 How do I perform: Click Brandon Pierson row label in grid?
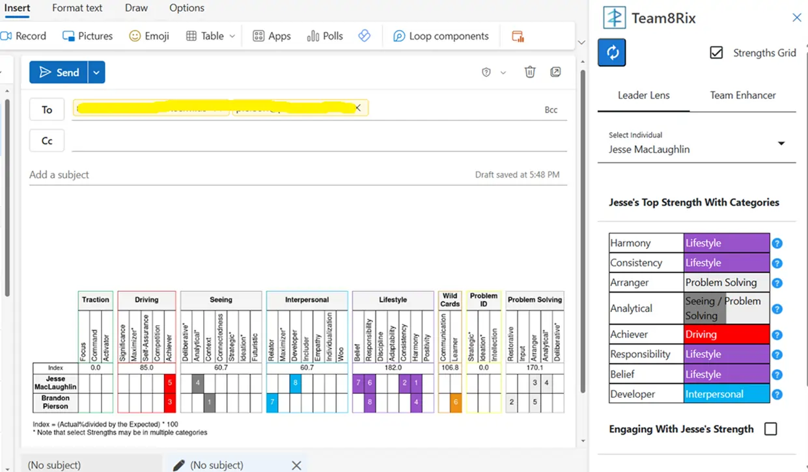(x=55, y=402)
